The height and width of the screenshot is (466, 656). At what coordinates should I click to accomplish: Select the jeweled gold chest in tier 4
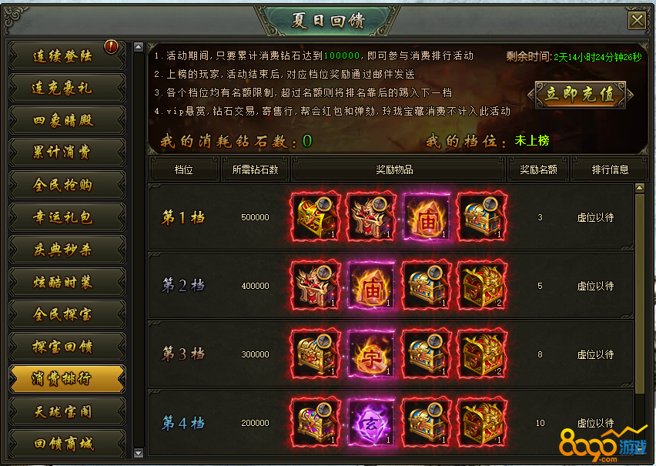point(316,422)
